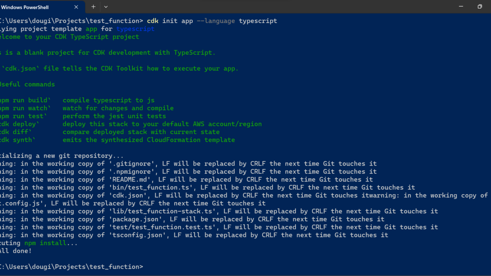This screenshot has width=491, height=276.
Task: Click the 'Useful commands' heading text
Action: coord(27,84)
